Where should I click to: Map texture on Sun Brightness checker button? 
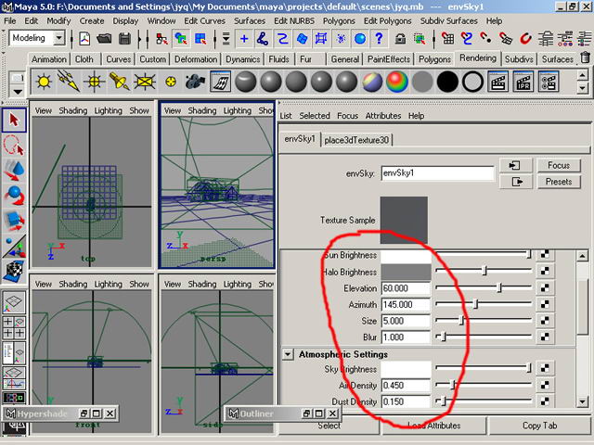[x=545, y=255]
